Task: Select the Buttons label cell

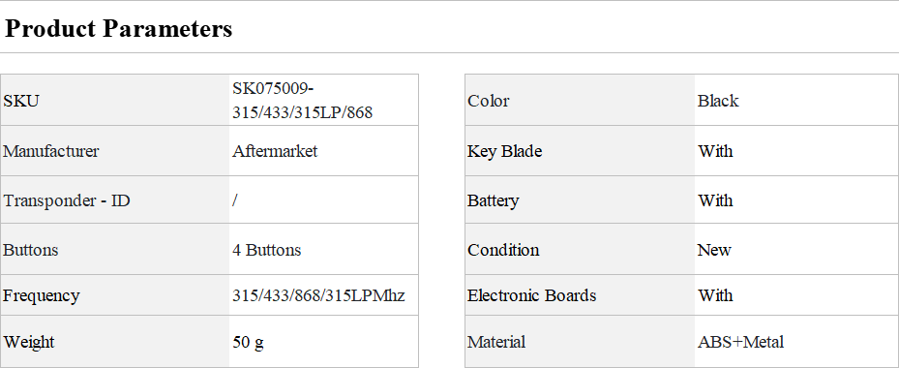Action: pos(114,250)
